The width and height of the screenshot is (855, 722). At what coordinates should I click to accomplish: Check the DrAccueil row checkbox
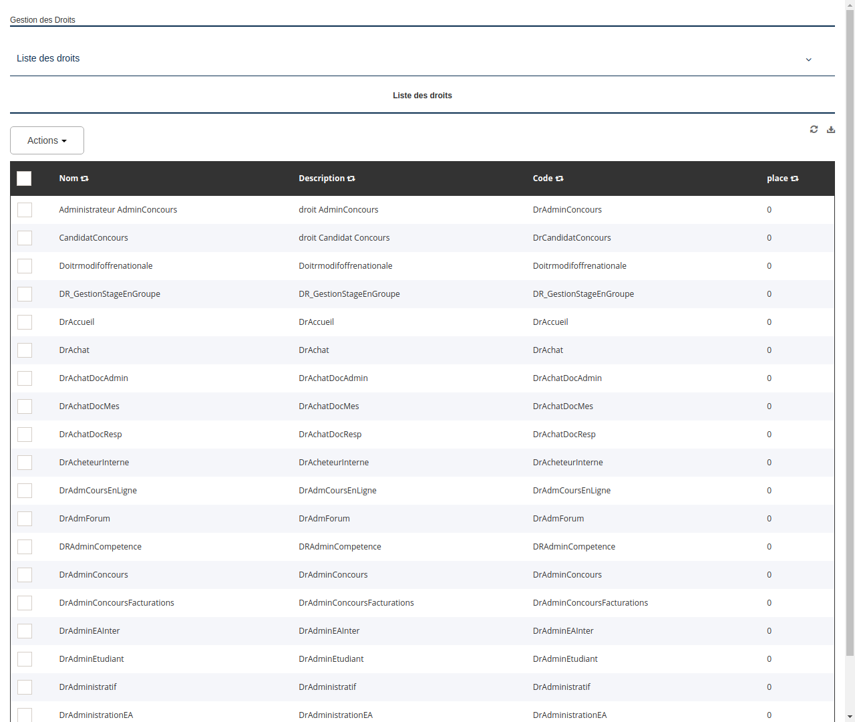pyautogui.click(x=25, y=322)
